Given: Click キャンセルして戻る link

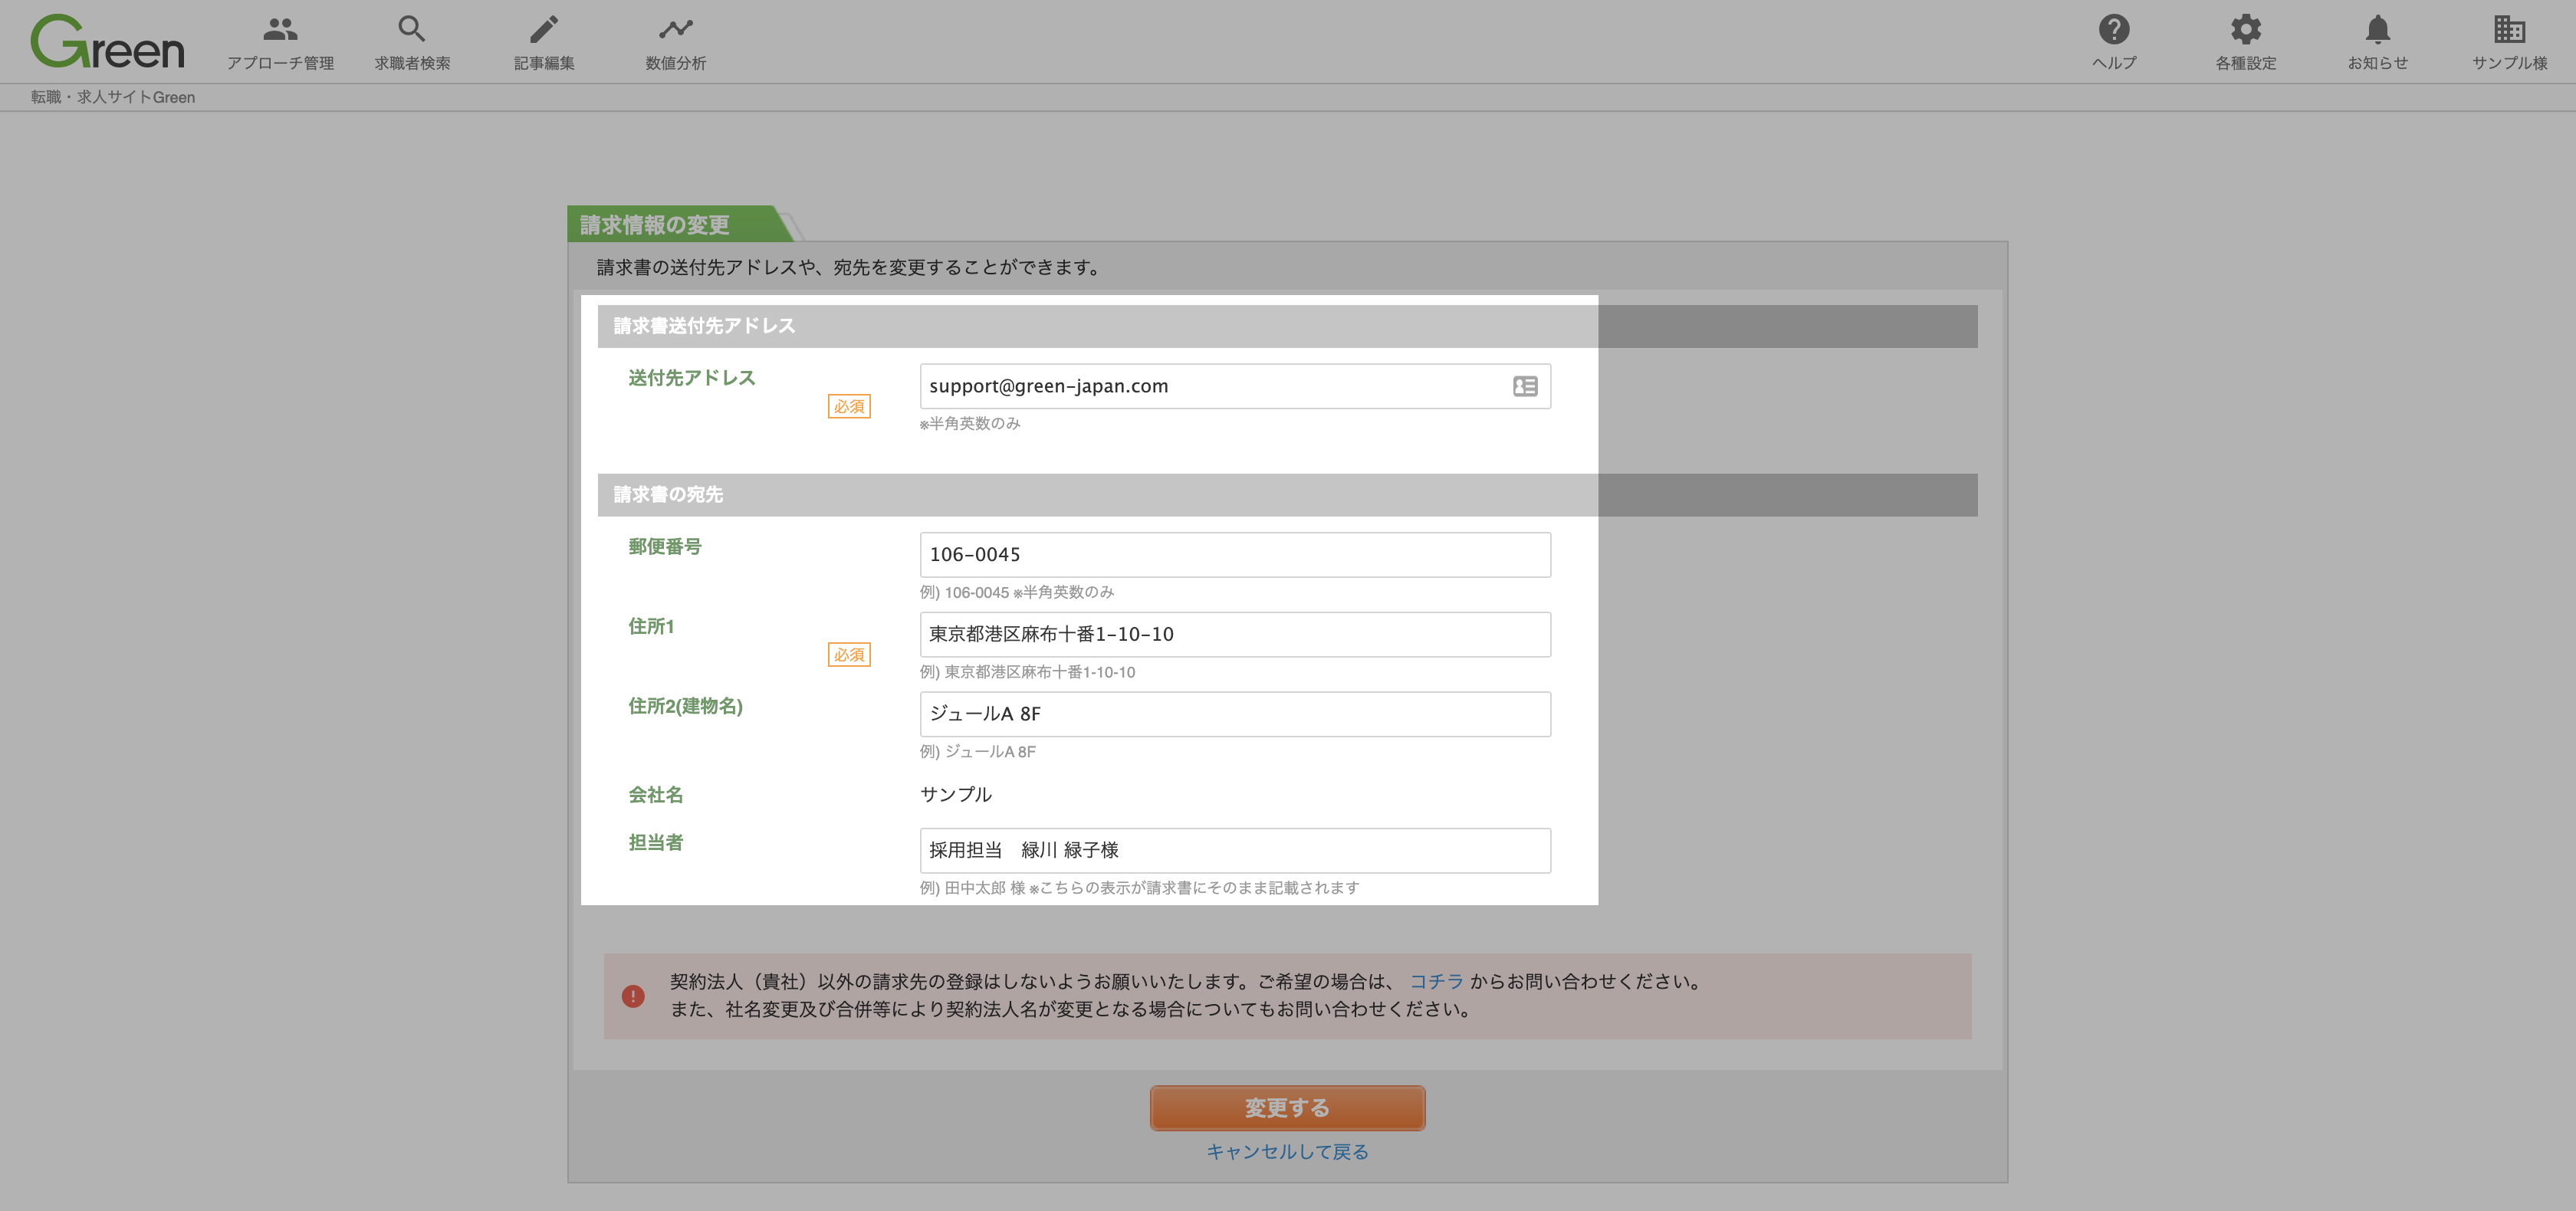Looking at the screenshot, I should 1287,1152.
